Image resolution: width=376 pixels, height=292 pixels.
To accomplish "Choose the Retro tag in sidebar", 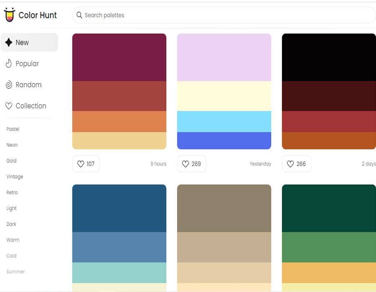I will click(x=12, y=192).
